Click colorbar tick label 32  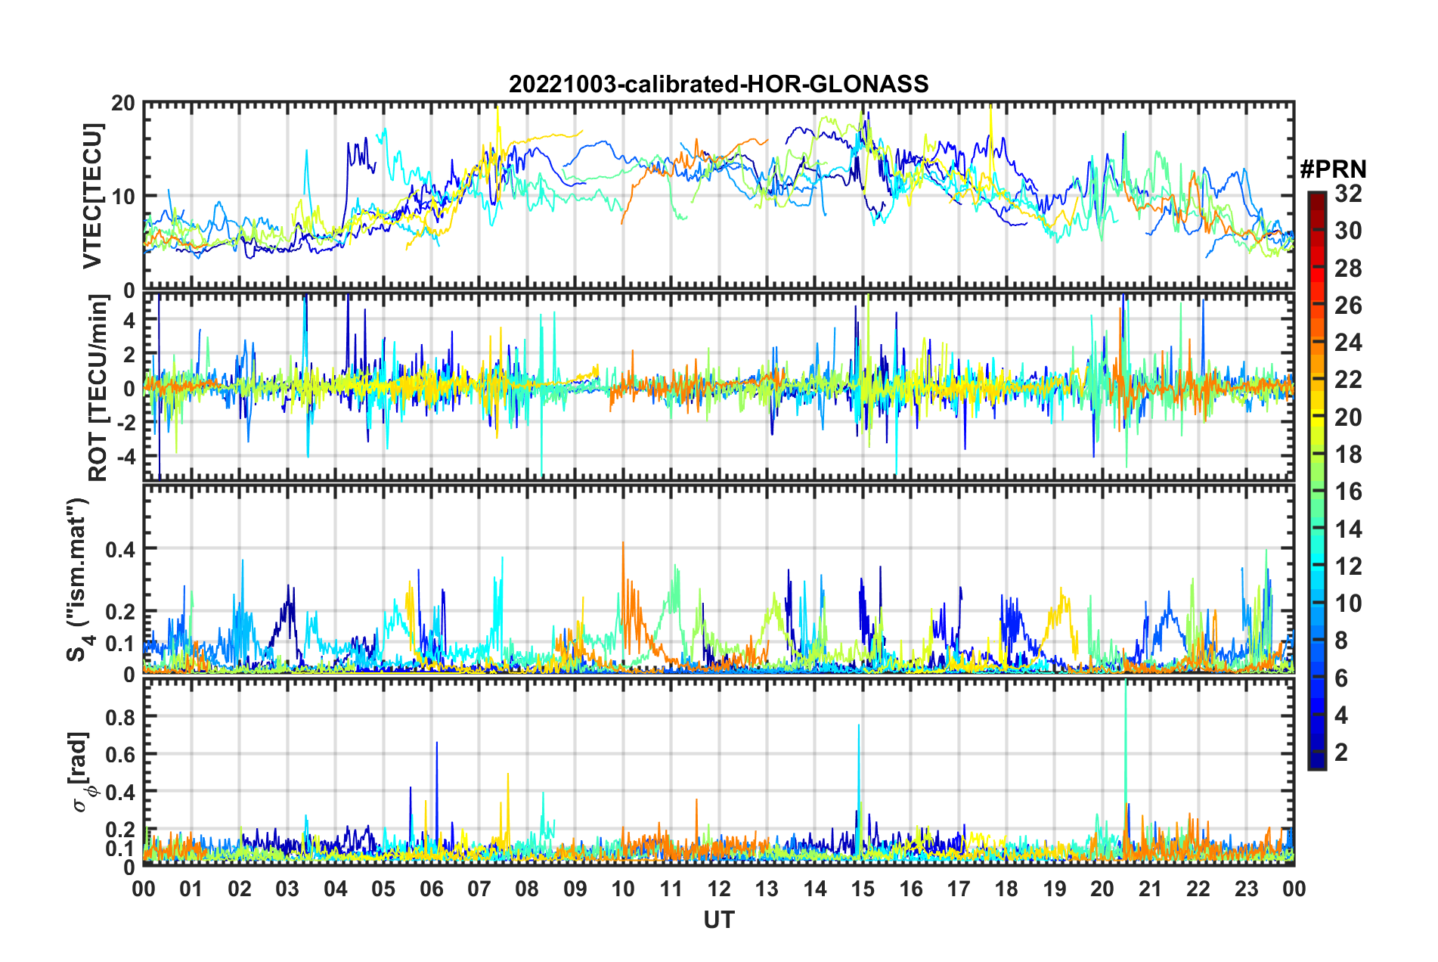[x=1347, y=194]
